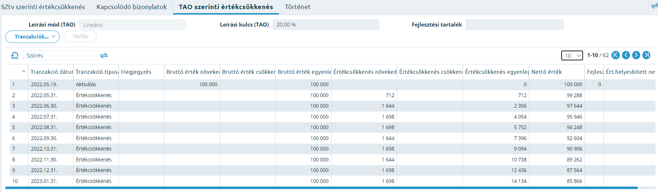Click the Törlés button
Screen dimensions: 658x192
pyautogui.click(x=80, y=36)
